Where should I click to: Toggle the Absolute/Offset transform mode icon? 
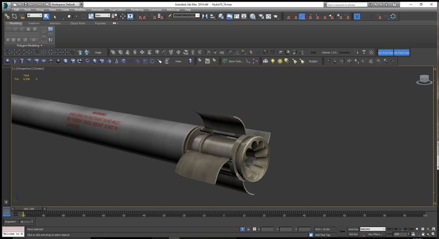click(x=255, y=229)
